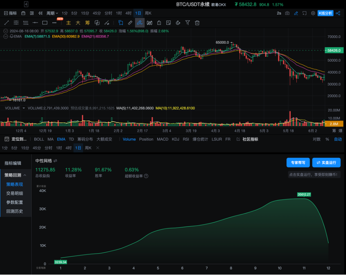The image size is (346, 275).
Task: Toggle the 对数 logarithmic scale option
Action: [x=317, y=139]
